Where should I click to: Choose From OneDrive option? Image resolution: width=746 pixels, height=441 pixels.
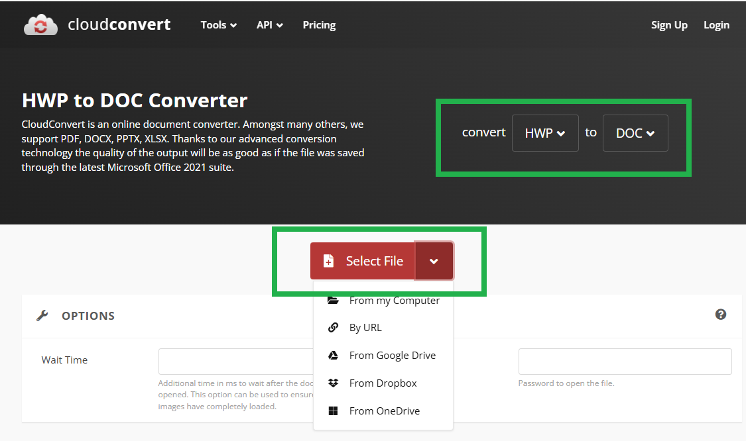point(383,411)
